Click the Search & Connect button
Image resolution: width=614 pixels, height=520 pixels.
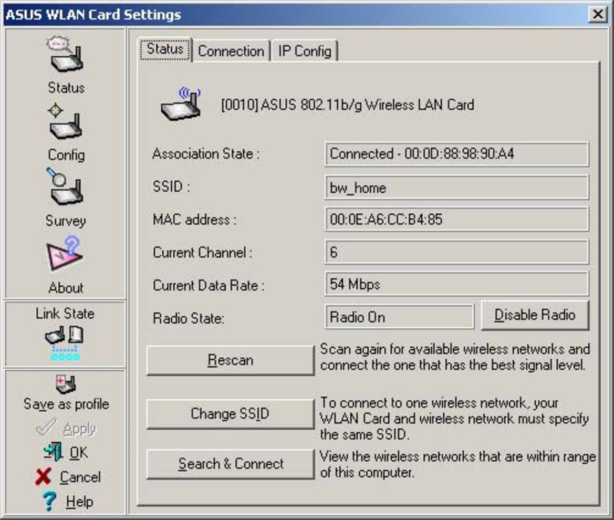[230, 464]
